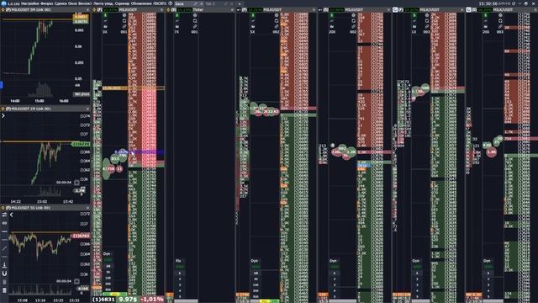This screenshot has height=303, width=538.
Task: Click the green dollar icon in 20X 003 panel
Action: pyautogui.click(x=486, y=15)
